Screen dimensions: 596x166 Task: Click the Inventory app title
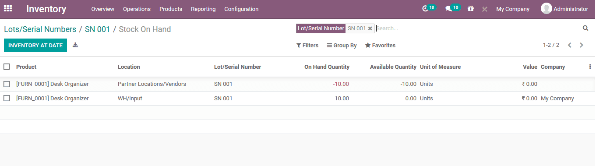(46, 9)
